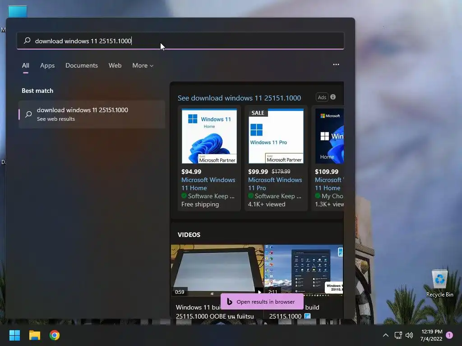Open the three-dot options menu
462x346 pixels.
point(336,64)
